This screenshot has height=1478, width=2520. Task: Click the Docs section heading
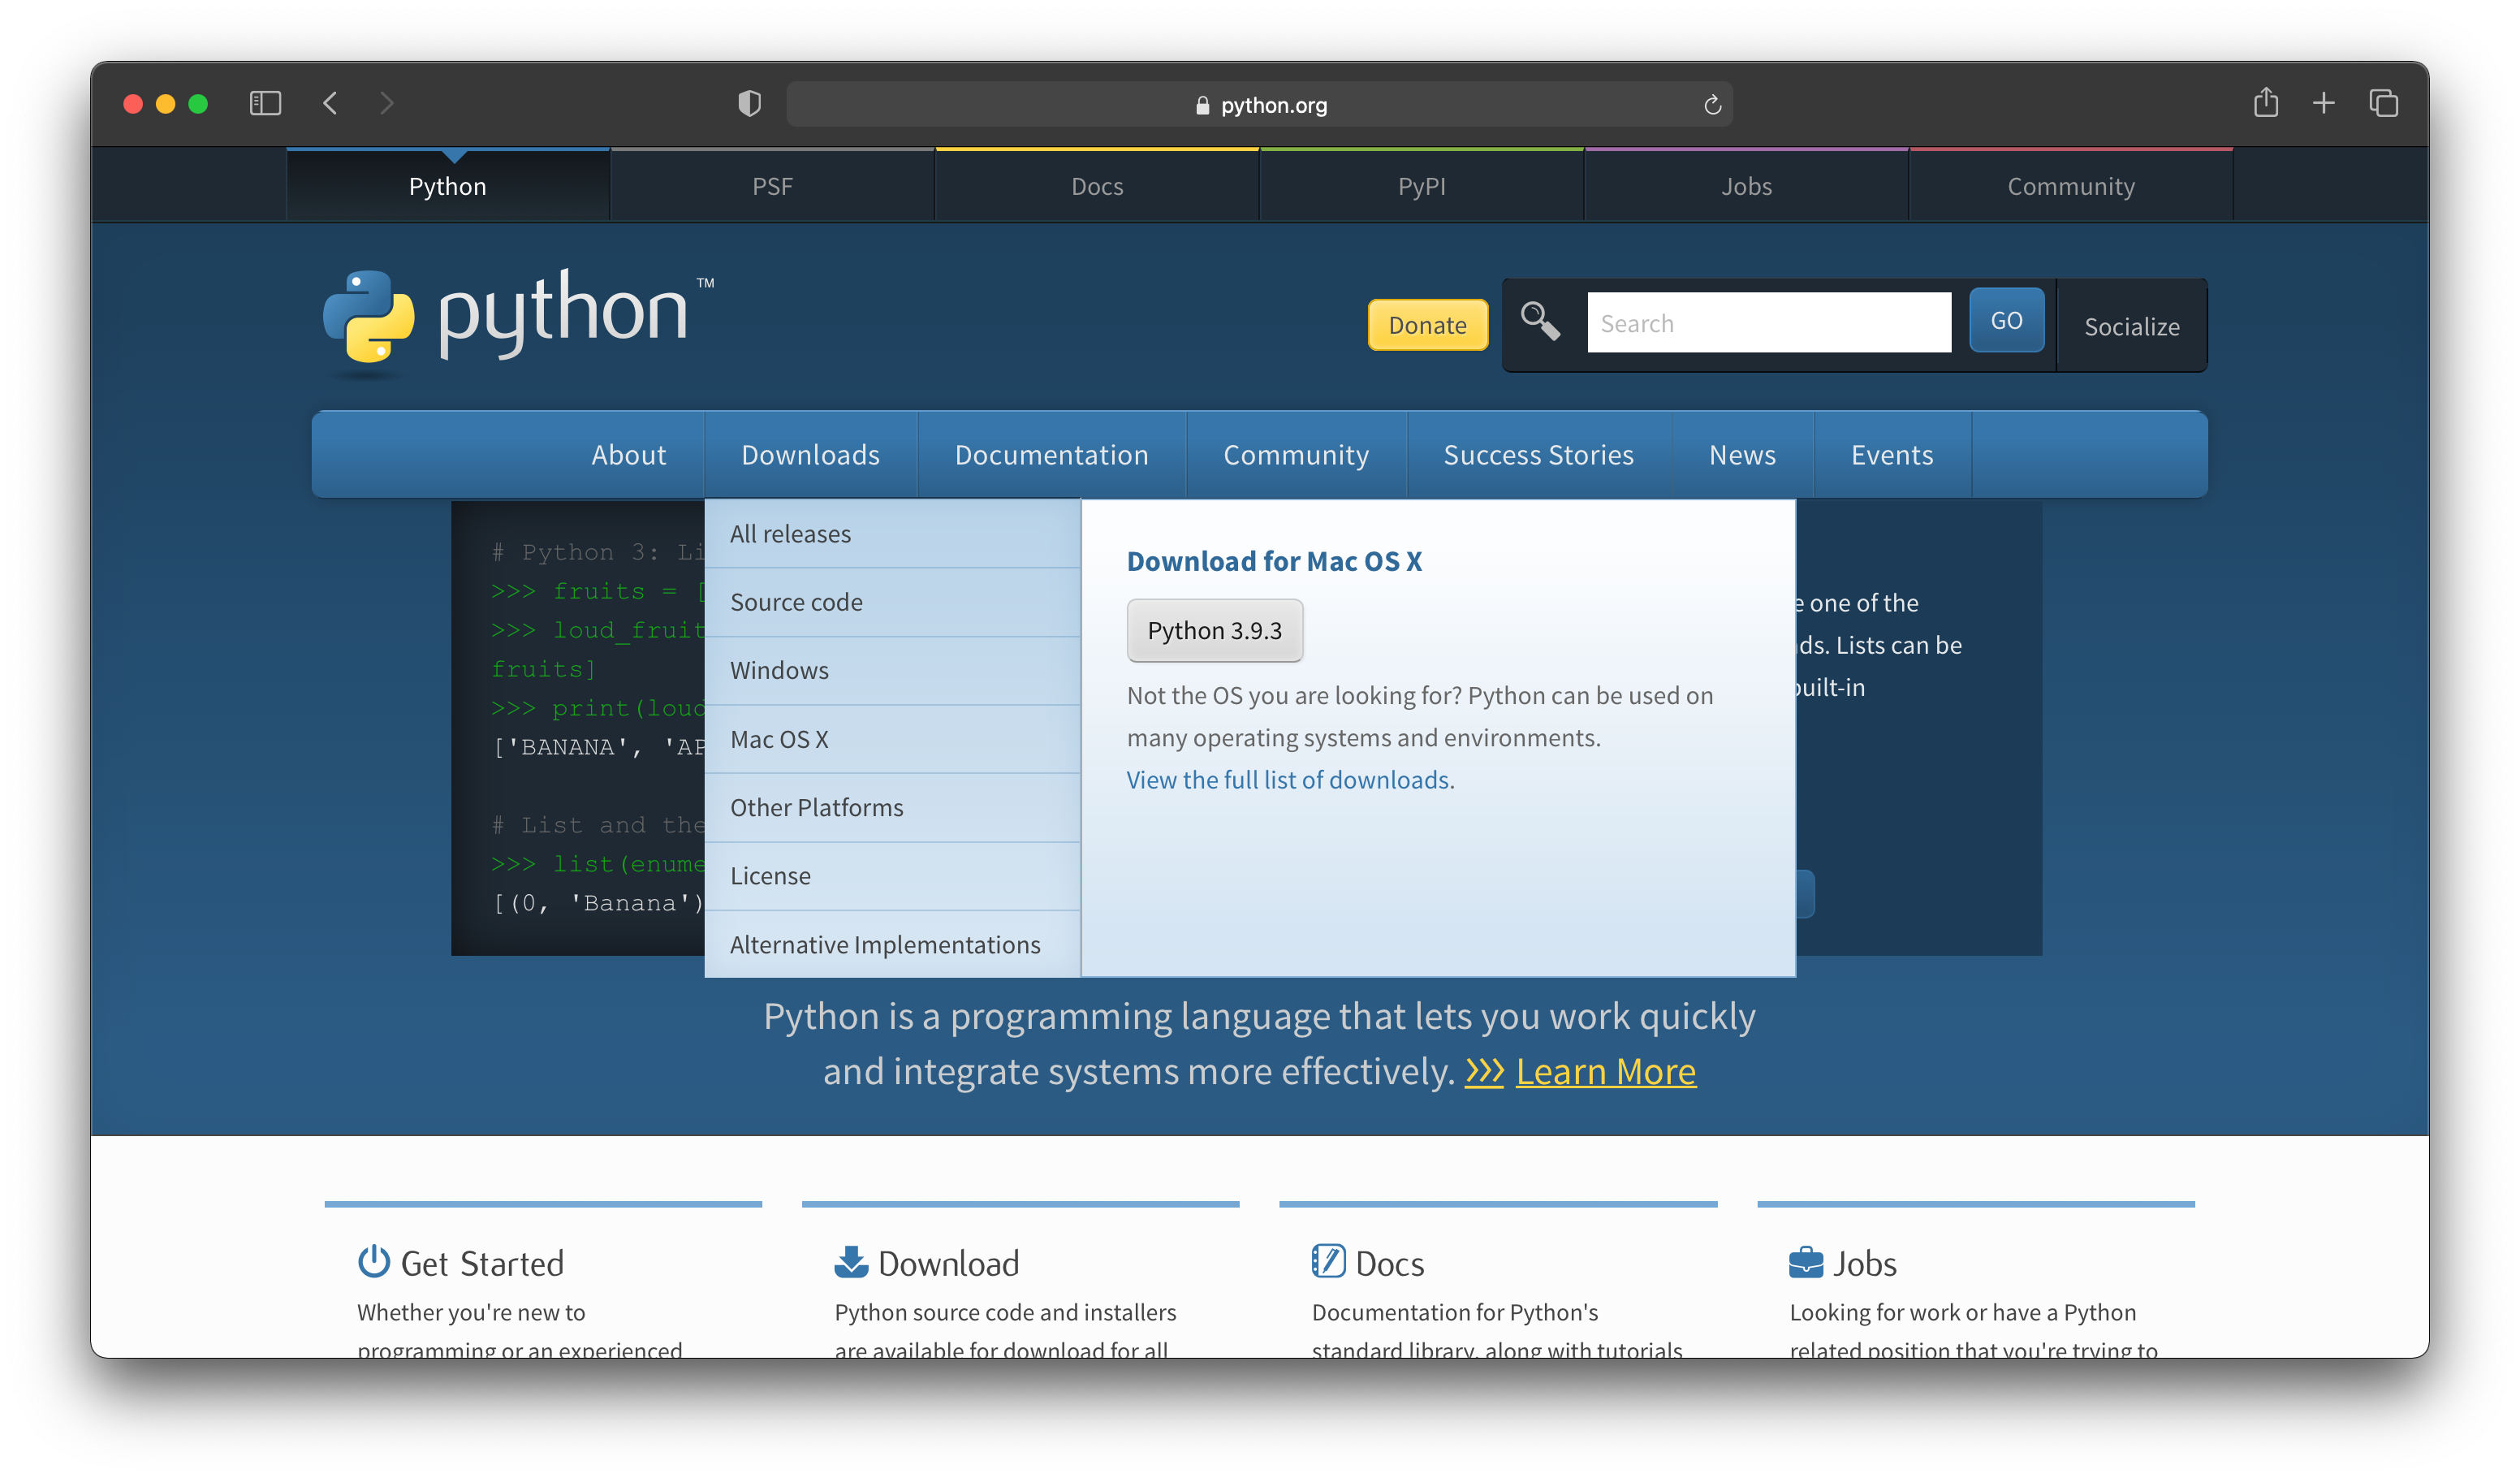[1389, 1263]
